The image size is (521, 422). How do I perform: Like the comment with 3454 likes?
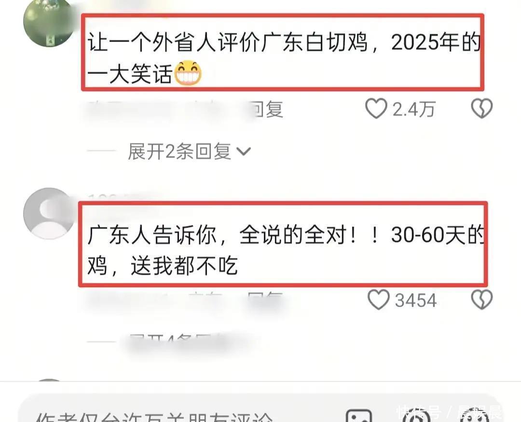tap(379, 300)
